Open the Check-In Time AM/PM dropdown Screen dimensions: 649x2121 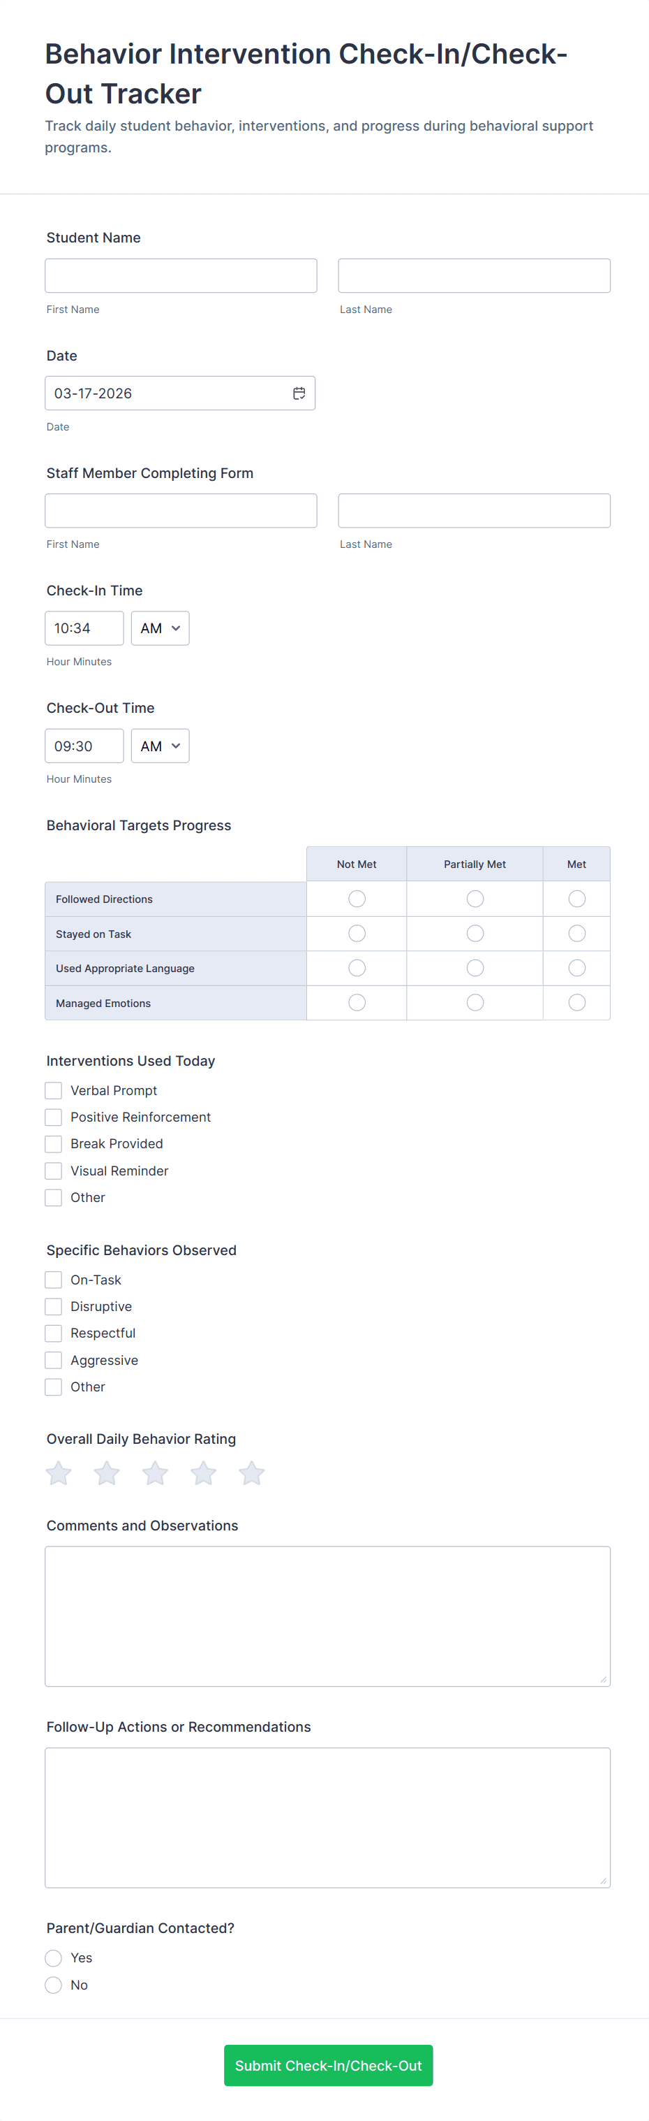[x=161, y=628]
